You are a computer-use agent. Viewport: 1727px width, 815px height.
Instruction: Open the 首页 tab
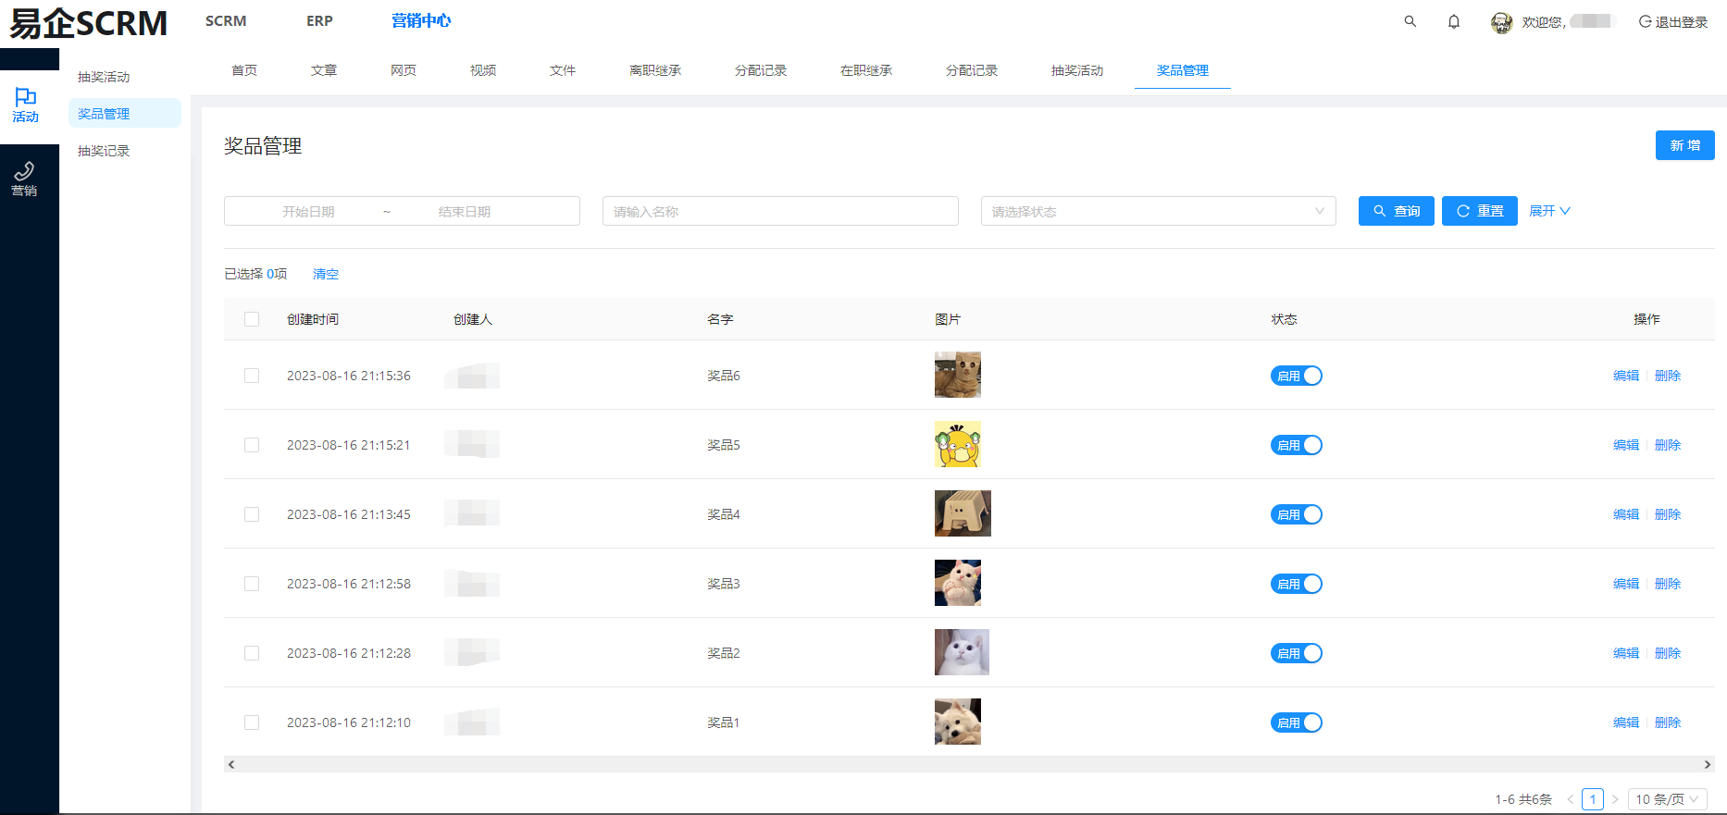pos(244,70)
